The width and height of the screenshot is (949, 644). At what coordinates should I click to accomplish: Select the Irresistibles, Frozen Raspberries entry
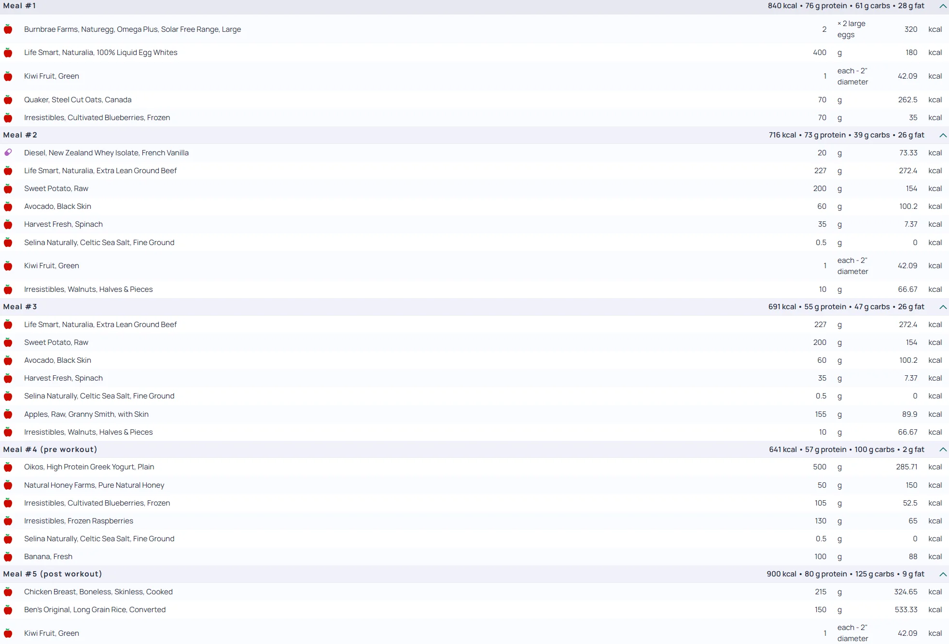[79, 521]
